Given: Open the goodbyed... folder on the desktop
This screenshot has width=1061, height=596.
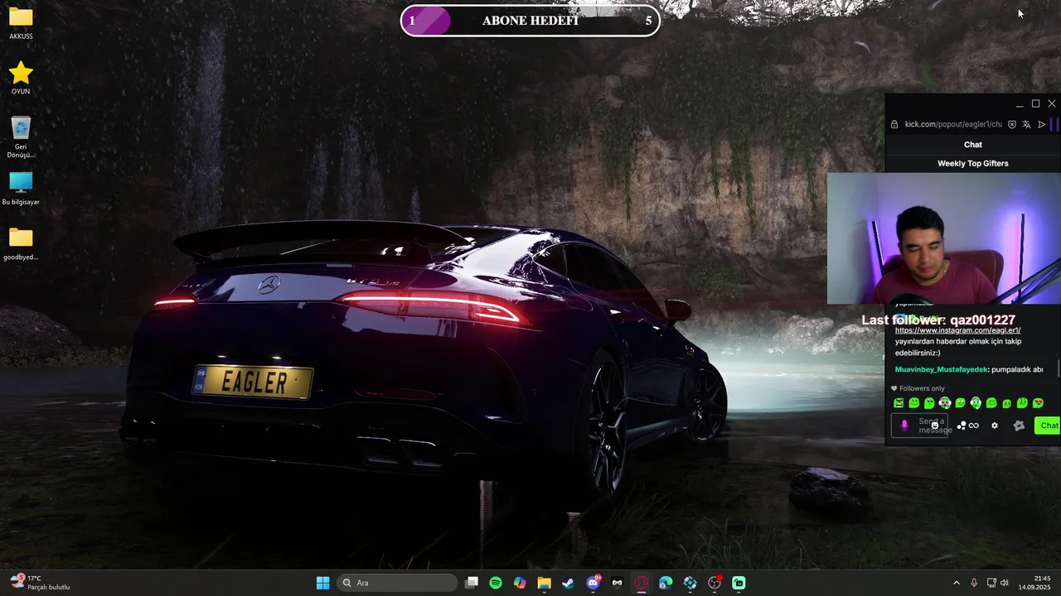Looking at the screenshot, I should pyautogui.click(x=21, y=243).
